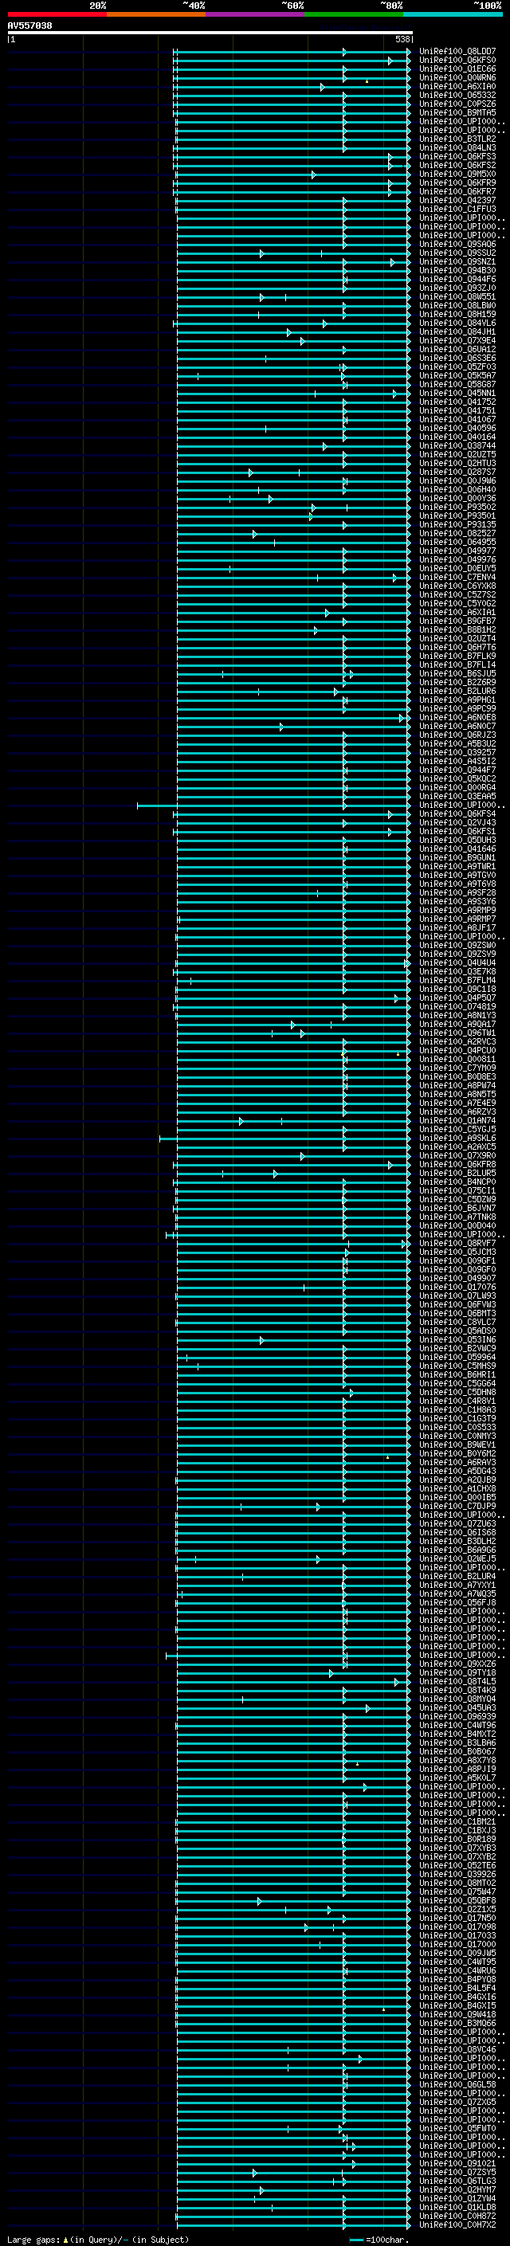Select hit label UniRef100_Q7ZSY5
Viewport: 510px width, 2246px height.
457,2172
